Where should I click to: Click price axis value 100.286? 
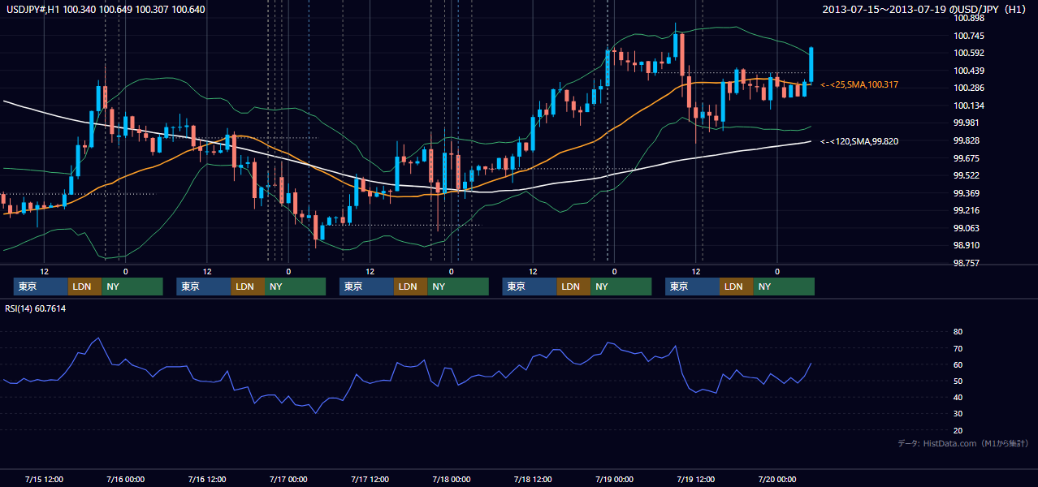[x=969, y=88]
